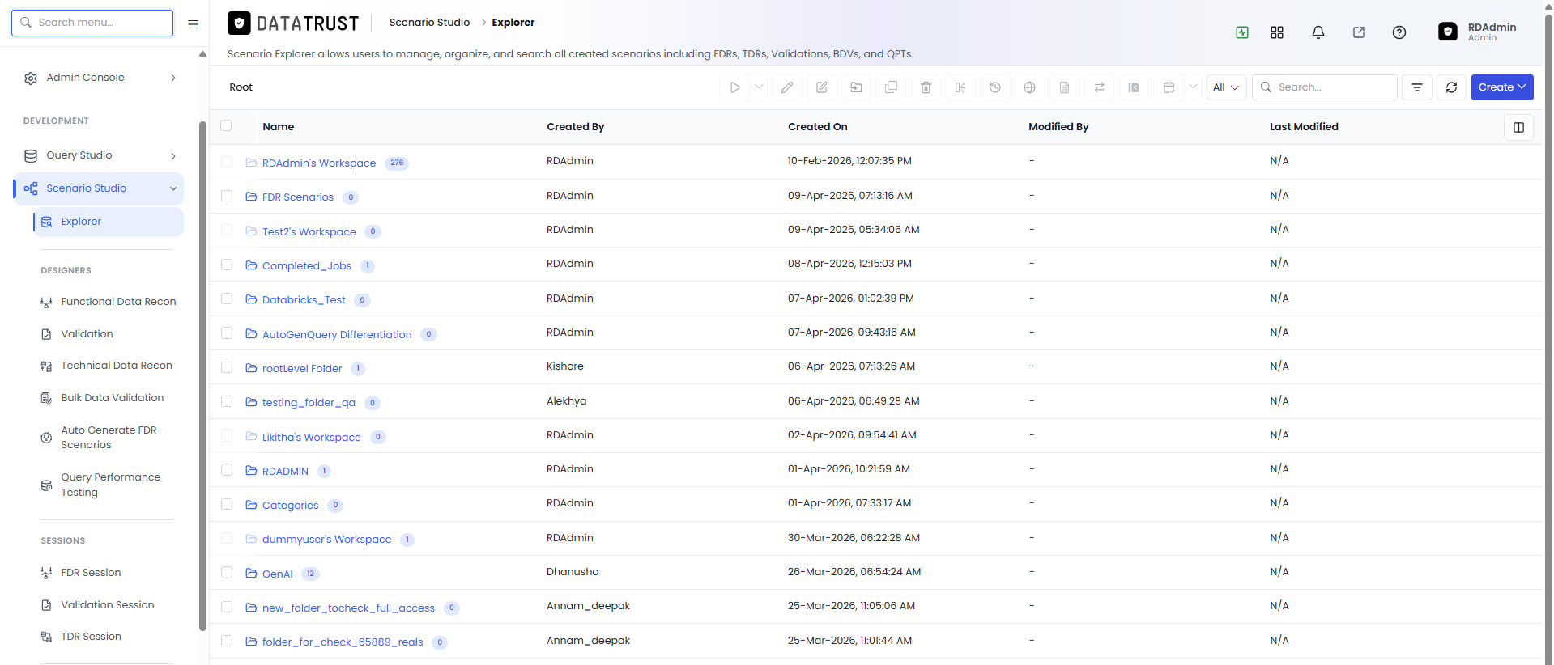Check the Completed_Jobs row checkbox

pyautogui.click(x=227, y=265)
